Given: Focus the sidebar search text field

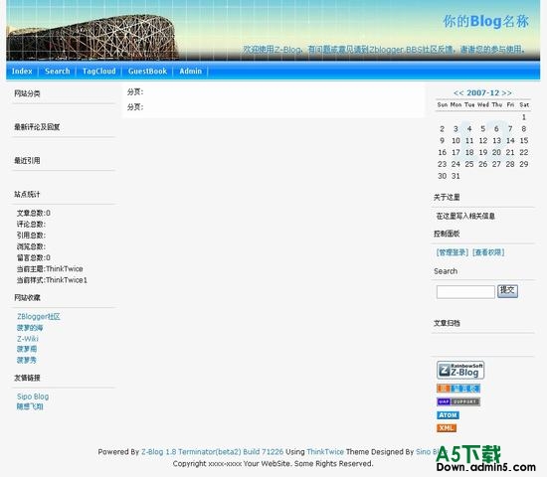Looking at the screenshot, I should tap(465, 292).
